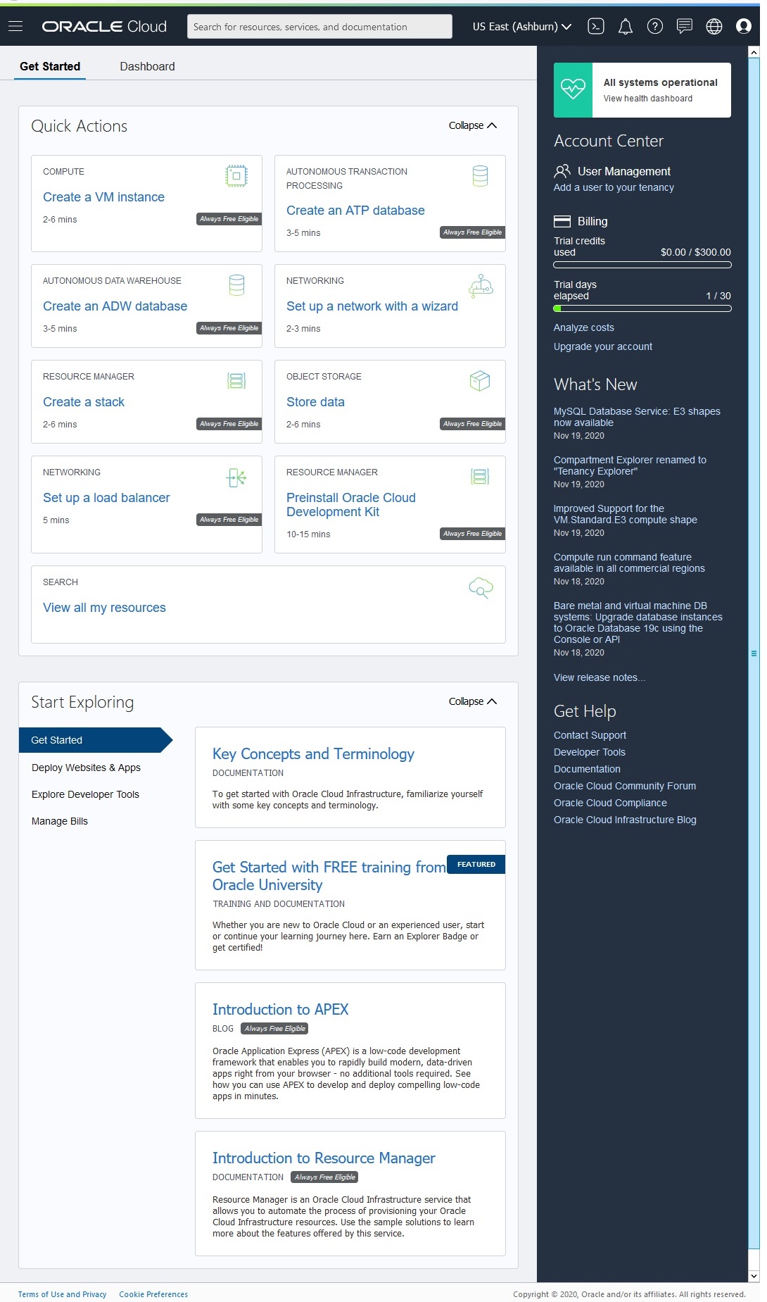Open the Store data link

[315, 402]
